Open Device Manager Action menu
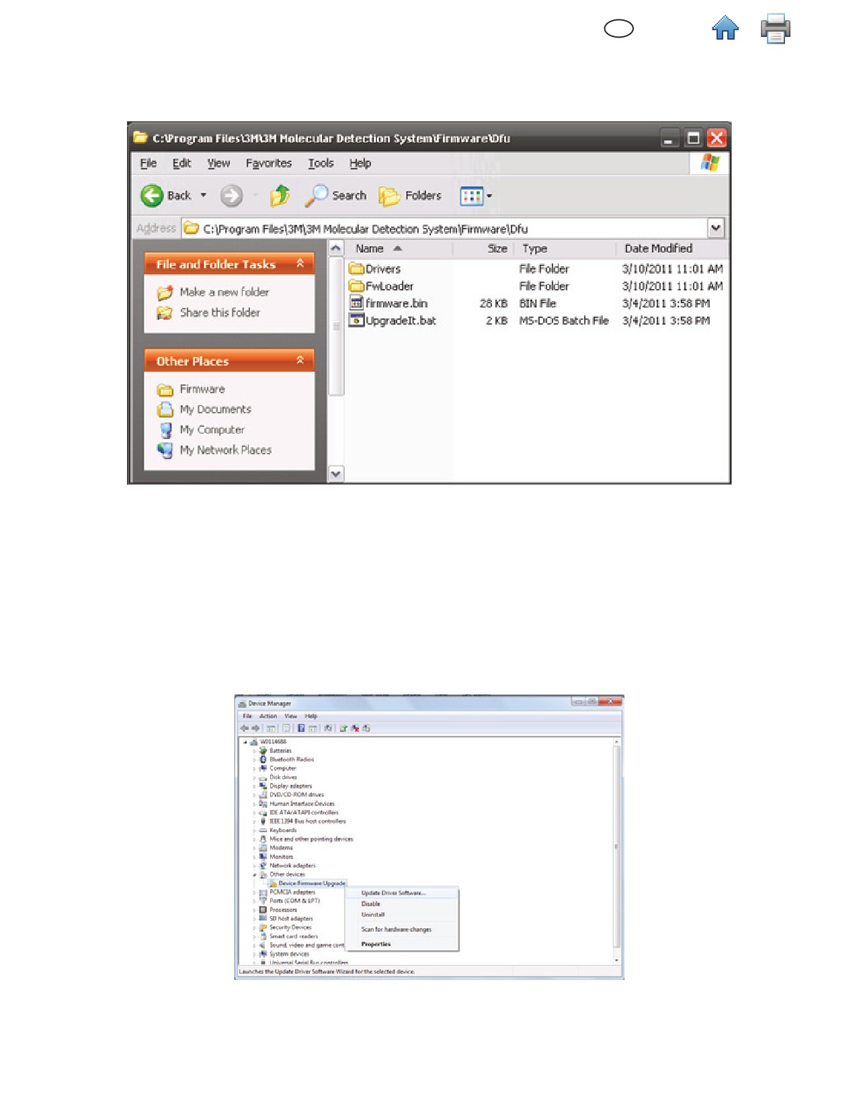This screenshot has height=1109, width=857. point(268,716)
